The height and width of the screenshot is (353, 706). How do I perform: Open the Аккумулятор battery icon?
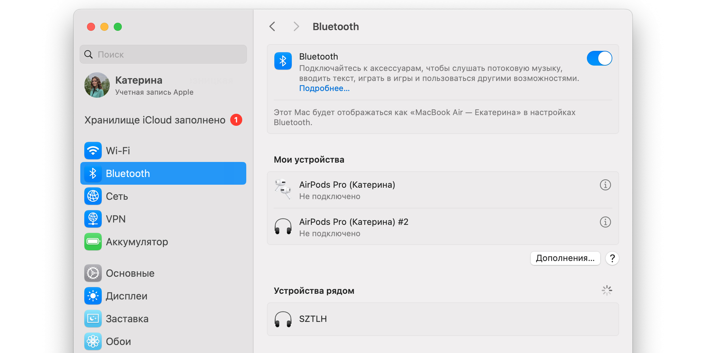pyautogui.click(x=93, y=242)
